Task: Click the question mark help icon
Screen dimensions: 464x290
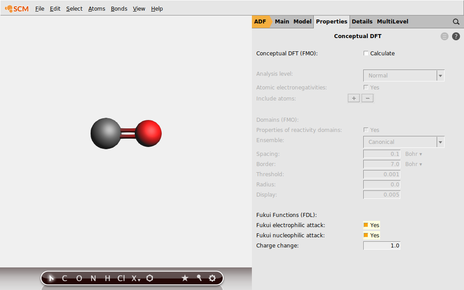Action: 456,36
